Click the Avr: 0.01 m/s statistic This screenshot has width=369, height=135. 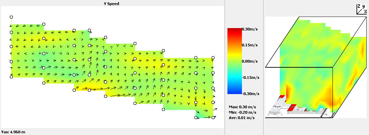pos(242,117)
